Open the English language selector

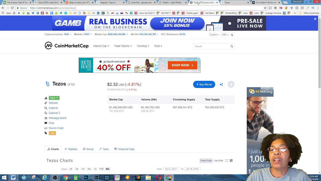pyautogui.click(x=214, y=35)
